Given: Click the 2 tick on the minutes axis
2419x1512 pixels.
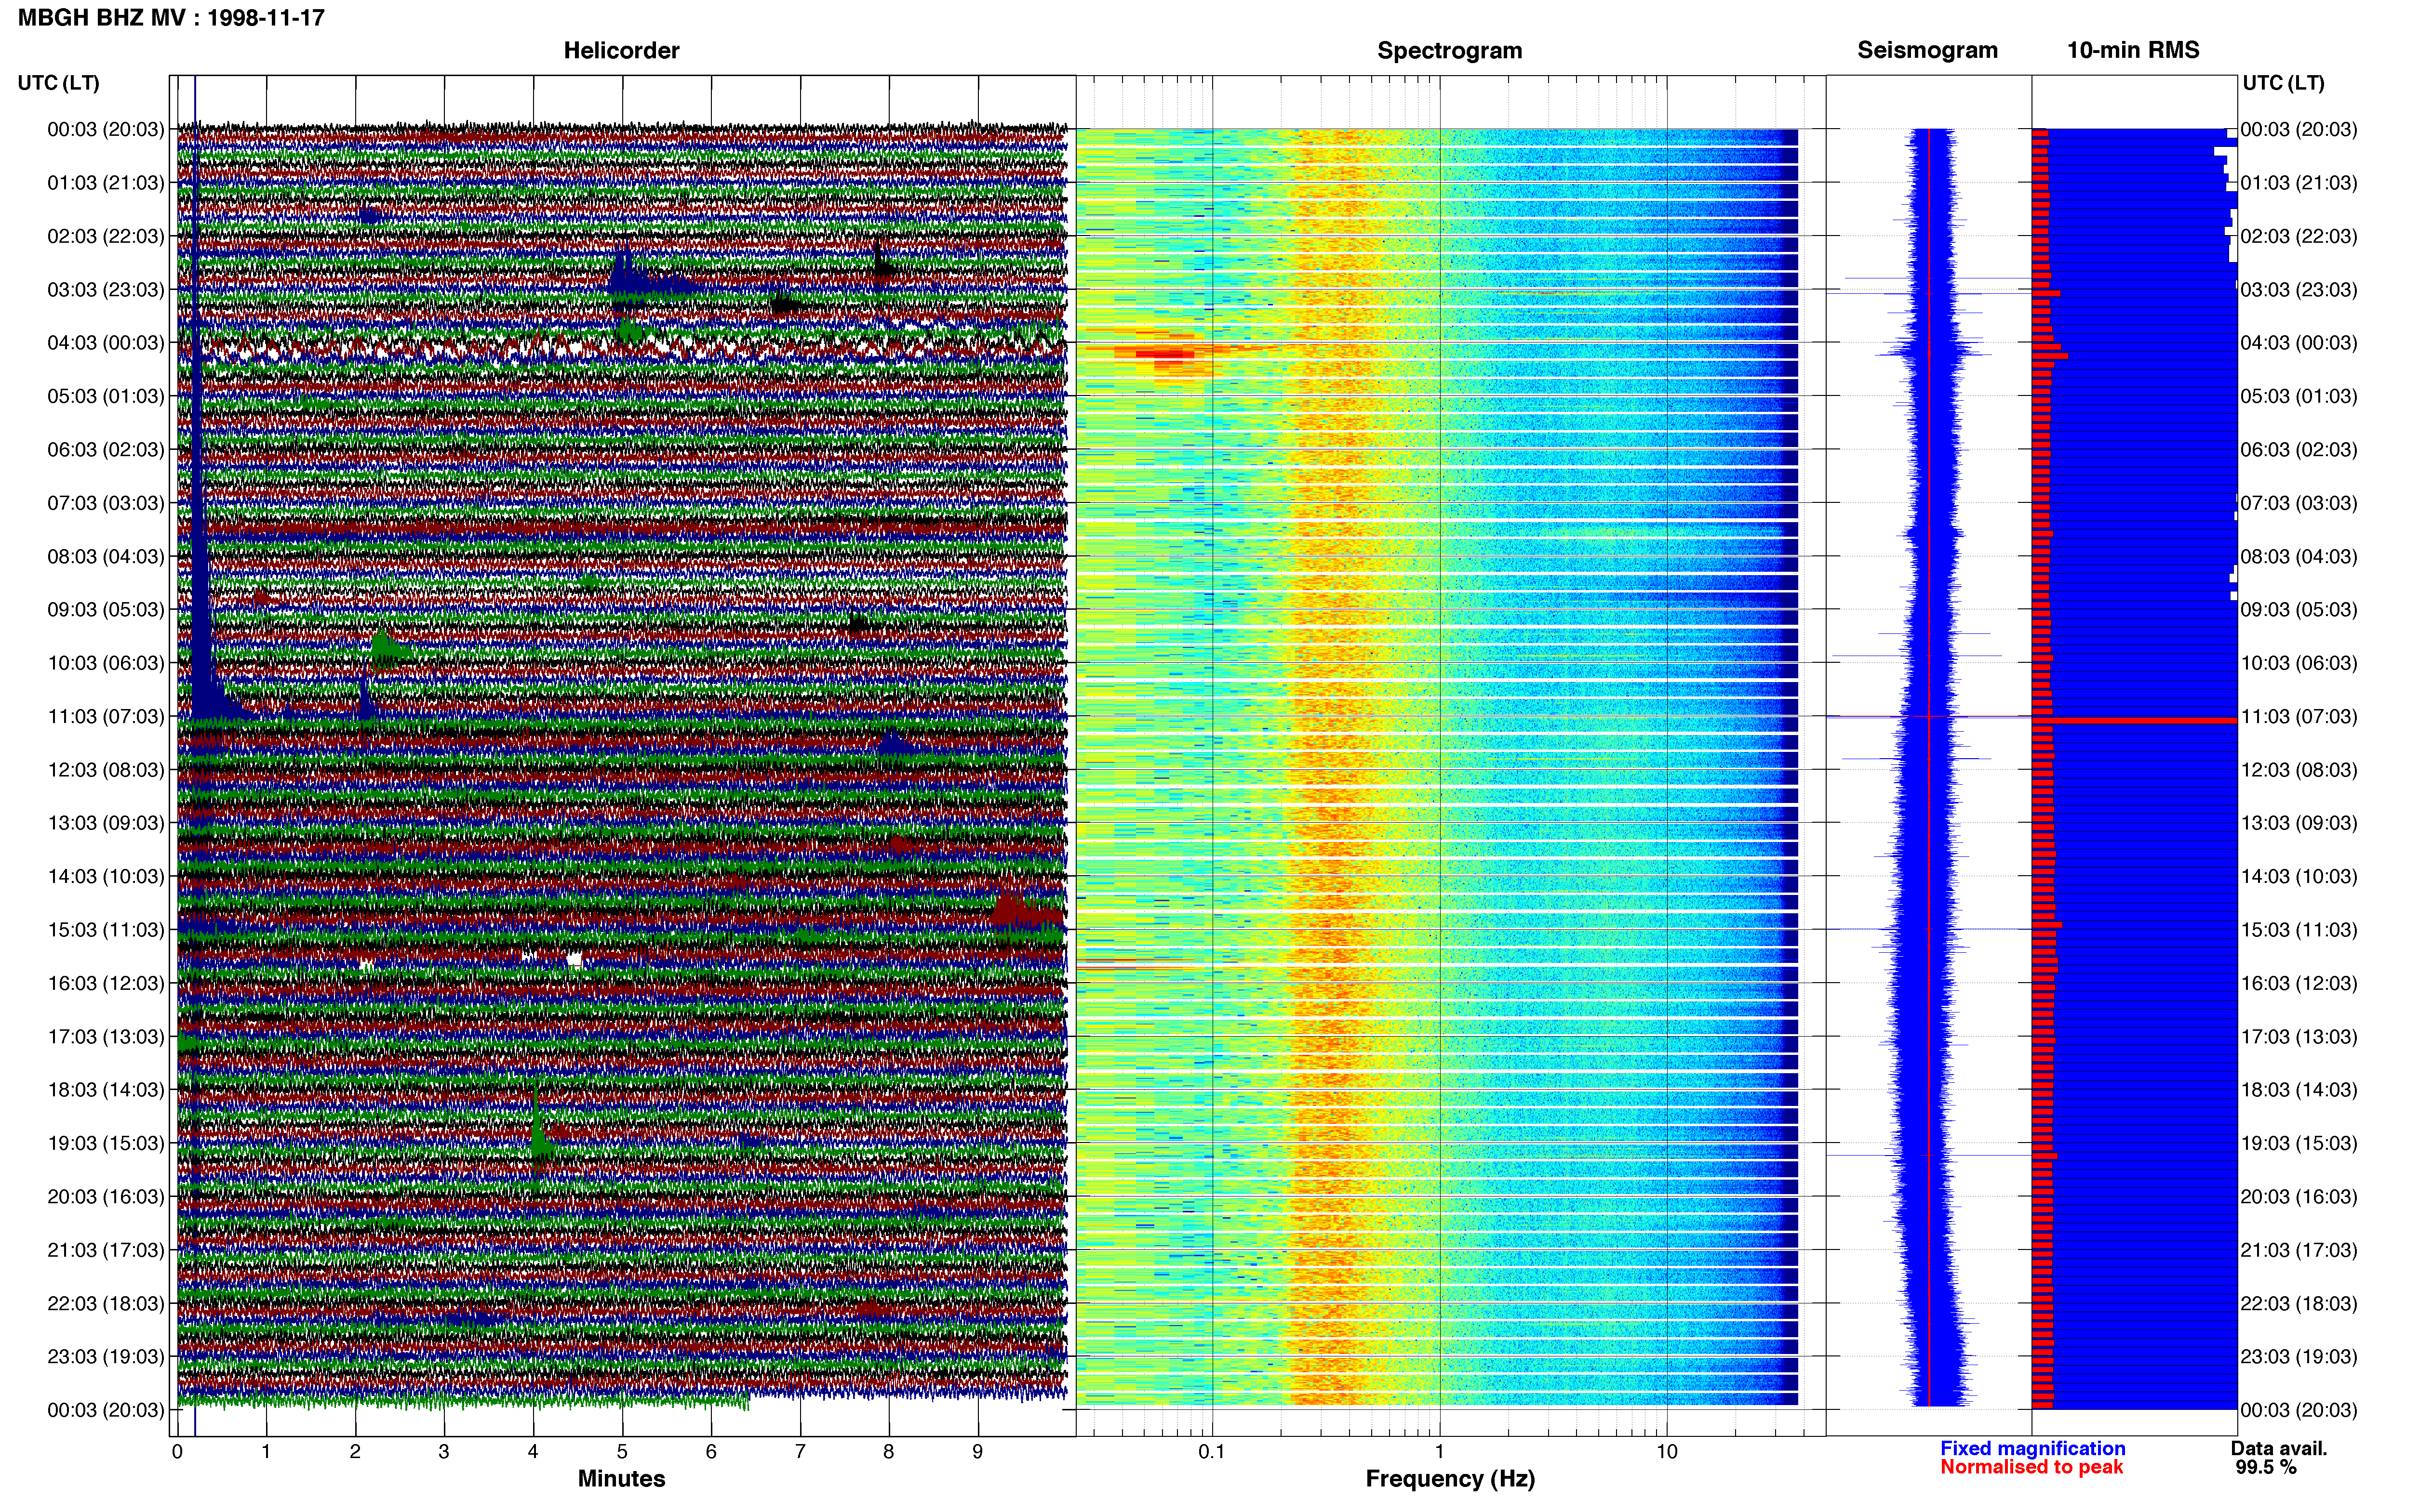Looking at the screenshot, I should point(355,1451).
